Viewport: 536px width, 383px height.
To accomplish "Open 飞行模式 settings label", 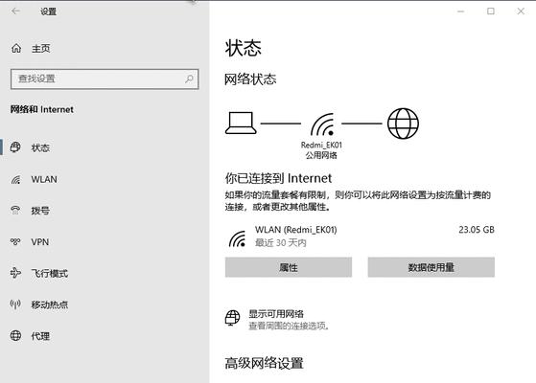I will pyautogui.click(x=50, y=273).
